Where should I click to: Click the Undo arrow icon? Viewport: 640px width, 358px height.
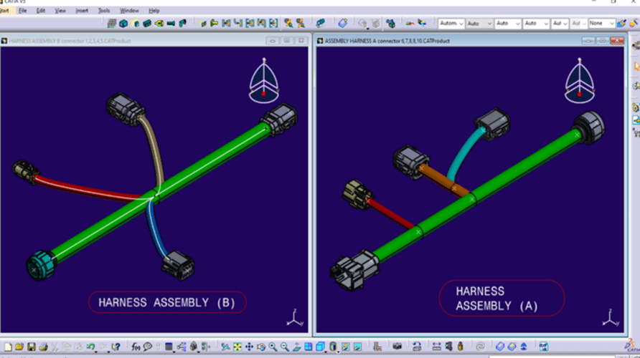(91, 347)
